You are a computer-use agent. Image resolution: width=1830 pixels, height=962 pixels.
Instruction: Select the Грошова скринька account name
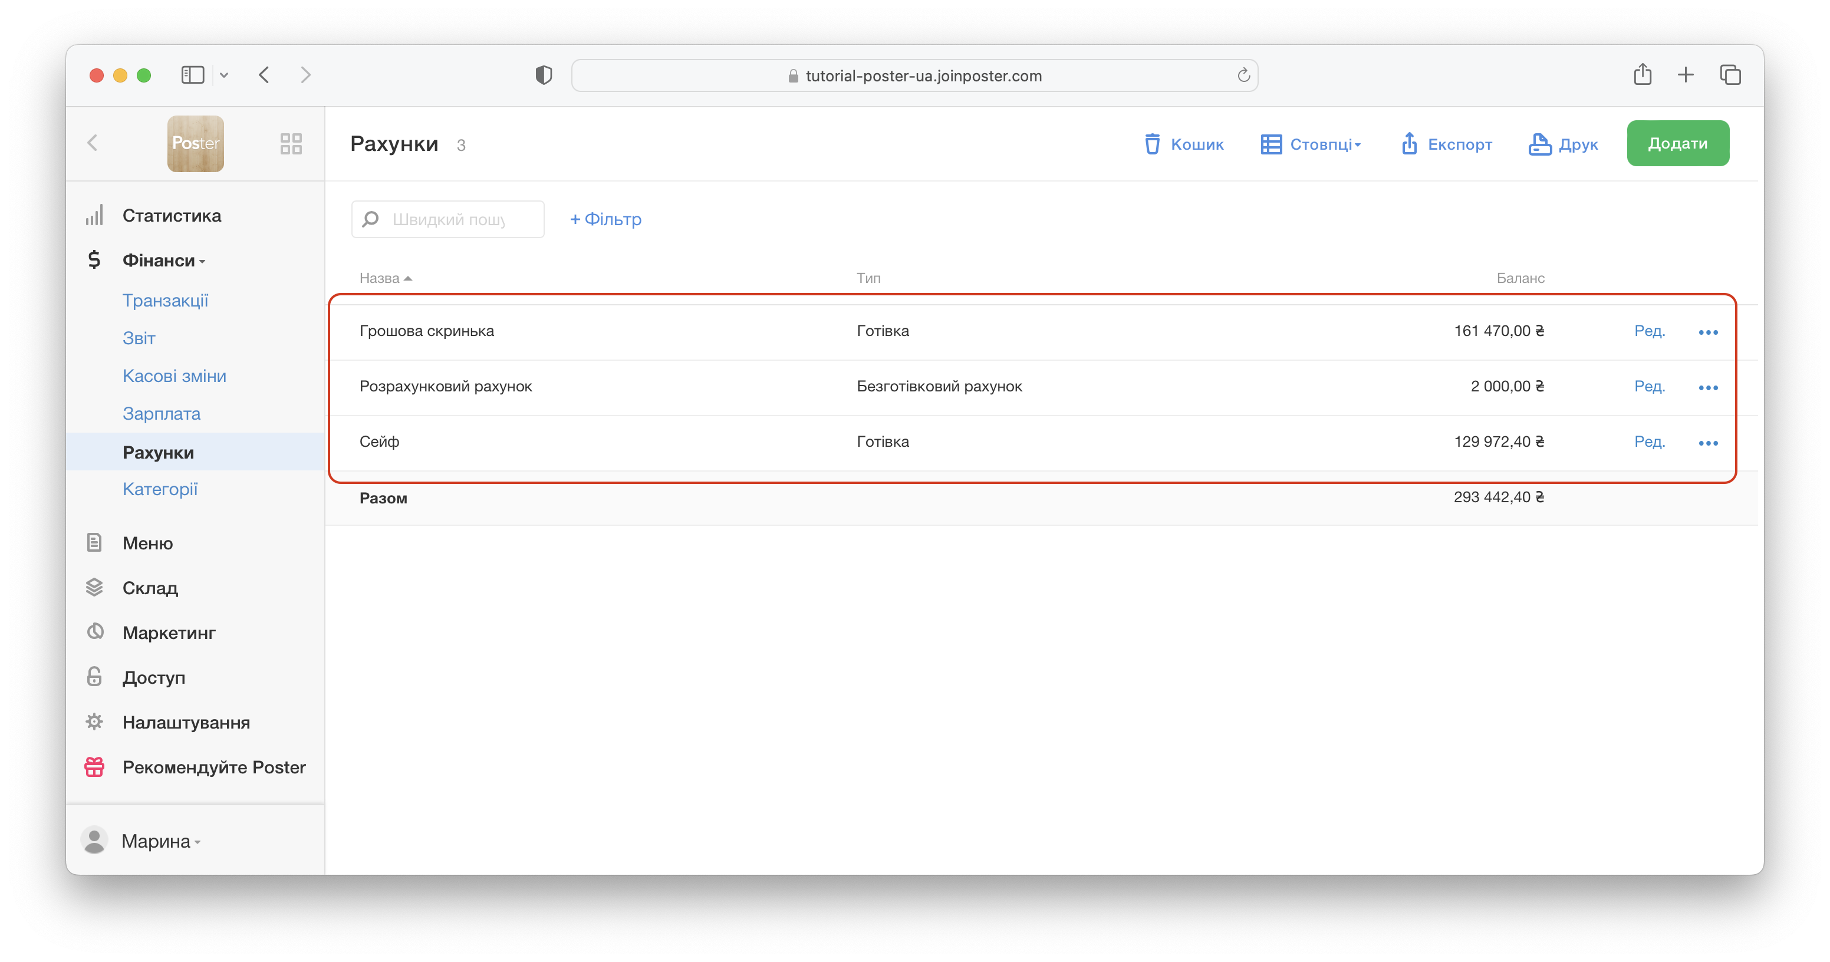coord(426,331)
